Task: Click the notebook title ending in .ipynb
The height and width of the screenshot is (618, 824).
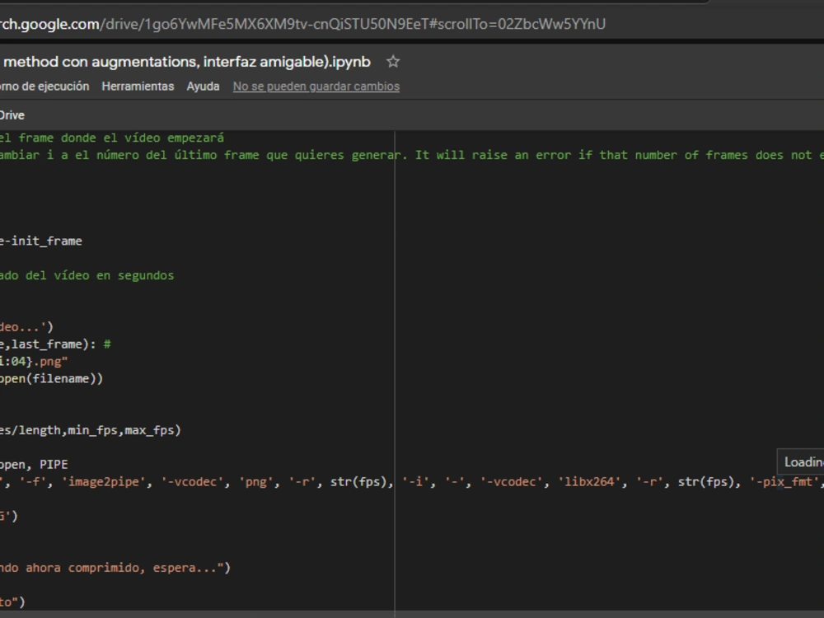Action: point(186,62)
